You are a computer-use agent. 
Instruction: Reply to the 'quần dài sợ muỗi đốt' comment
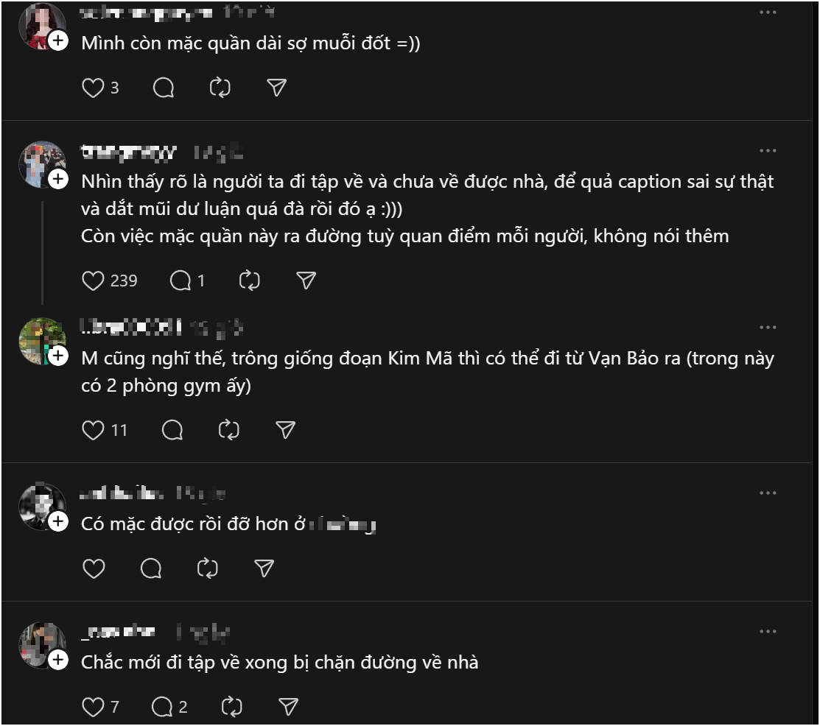[164, 88]
